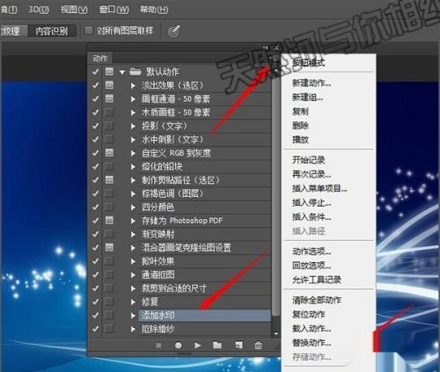Click the stop recording square icon

pyautogui.click(x=158, y=346)
